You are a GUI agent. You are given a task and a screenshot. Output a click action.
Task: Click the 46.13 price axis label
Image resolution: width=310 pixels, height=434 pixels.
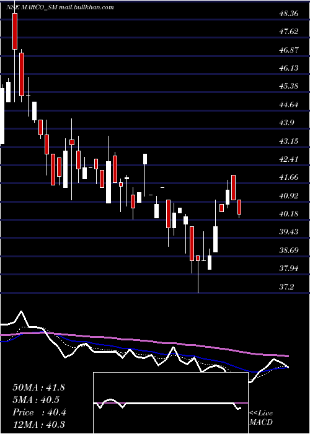click(x=289, y=68)
